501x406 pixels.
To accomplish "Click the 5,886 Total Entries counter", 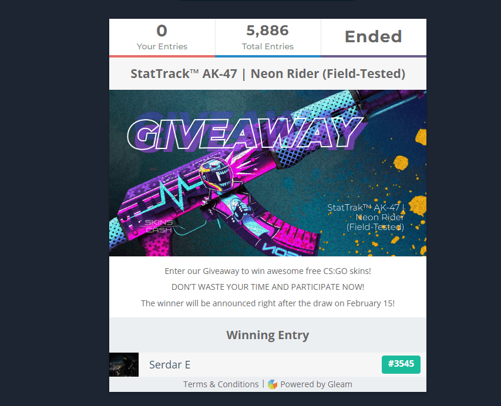I will click(x=268, y=38).
